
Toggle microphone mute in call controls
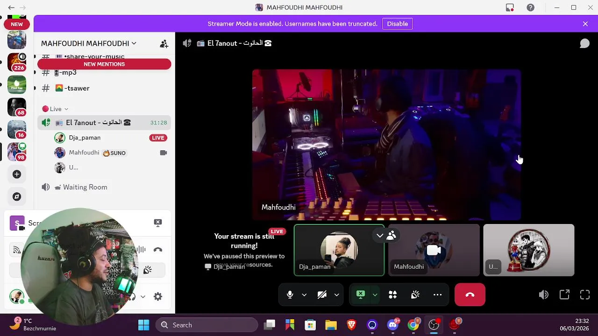tap(290, 294)
